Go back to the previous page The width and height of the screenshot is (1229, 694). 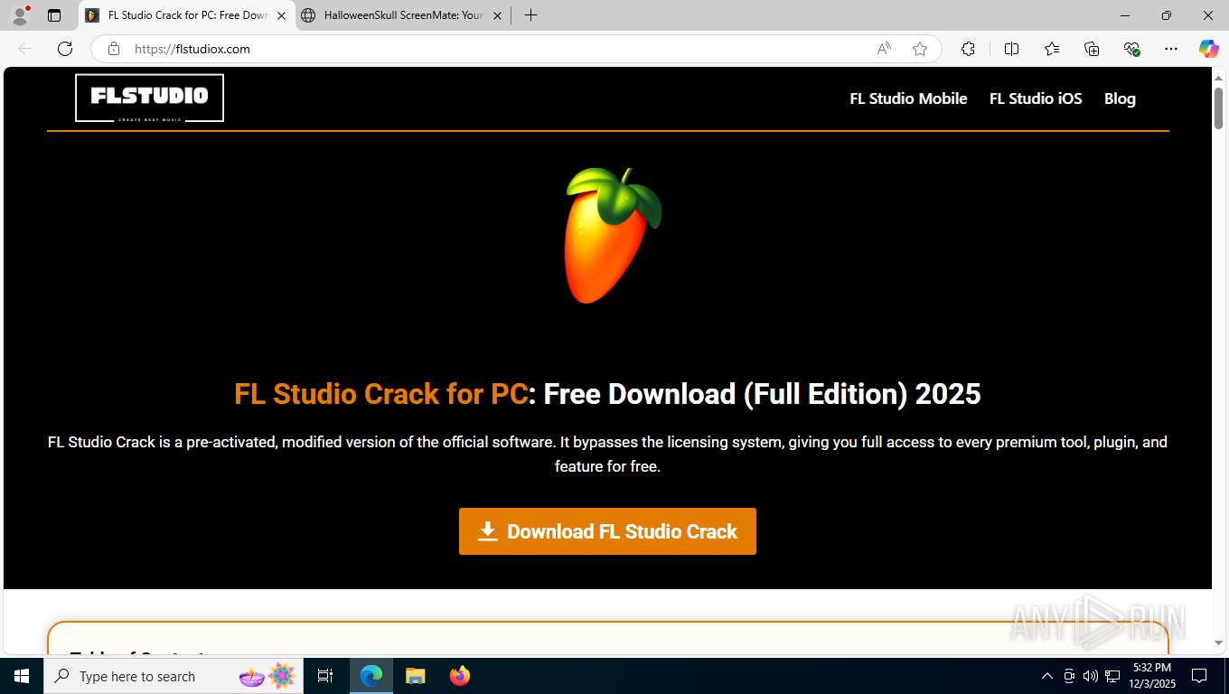[x=25, y=49]
